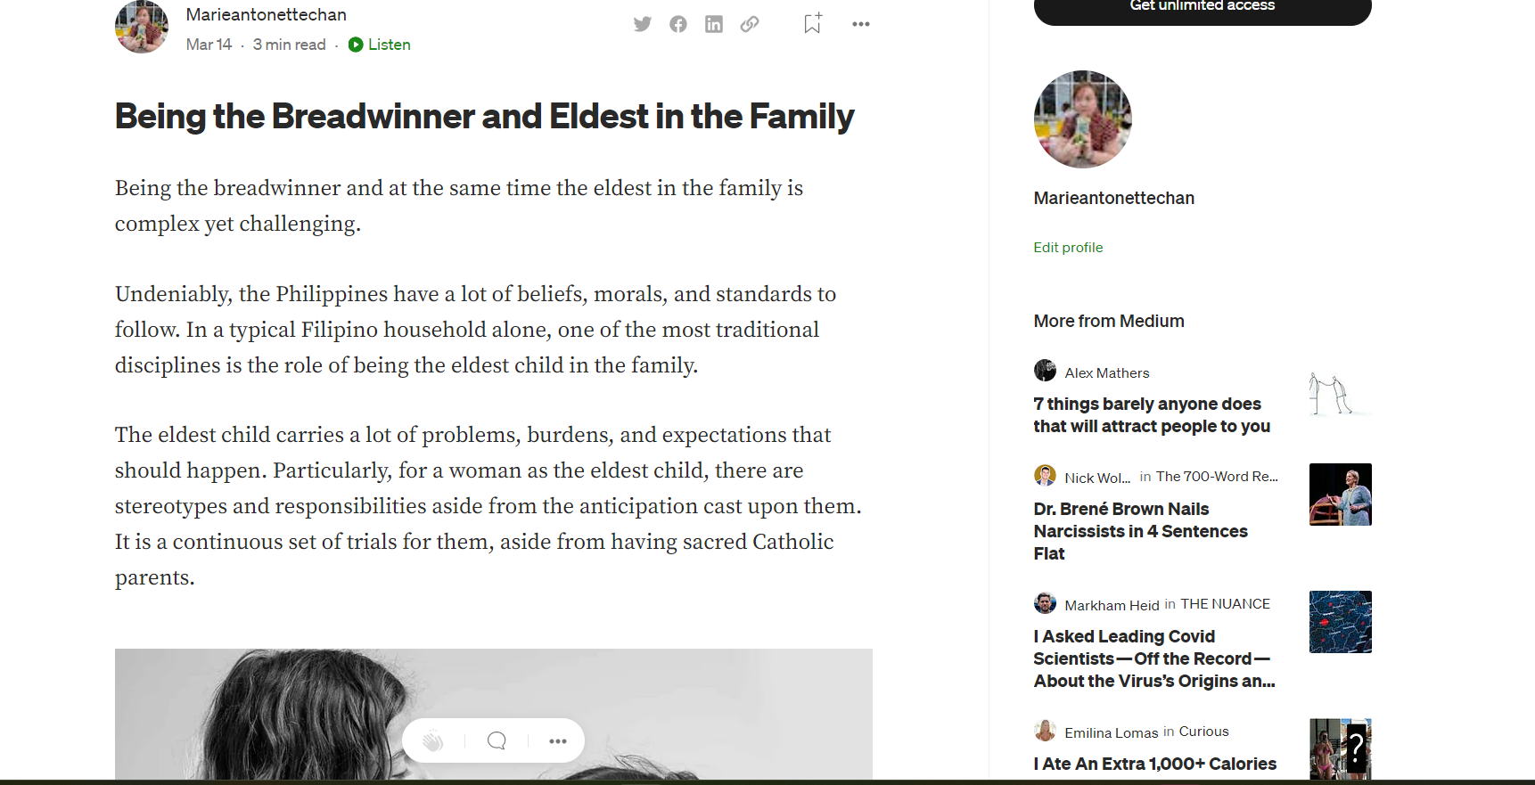Viewport: 1535px width, 785px height.
Task: Open the responses comment icon
Action: (x=497, y=740)
